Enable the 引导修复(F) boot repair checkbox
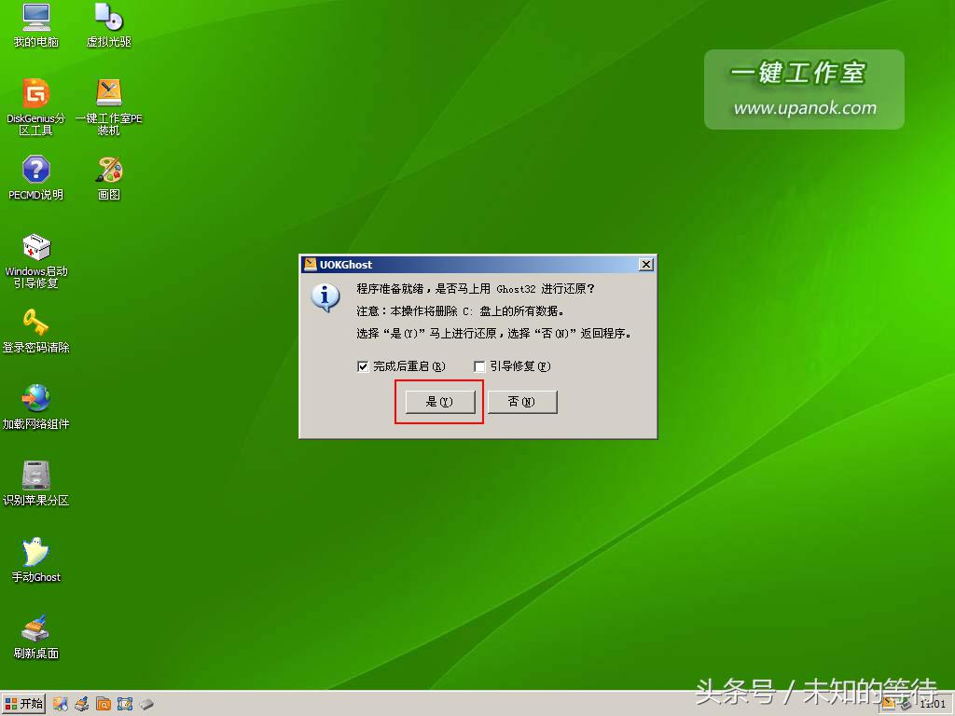The height and width of the screenshot is (716, 955). tap(478, 366)
